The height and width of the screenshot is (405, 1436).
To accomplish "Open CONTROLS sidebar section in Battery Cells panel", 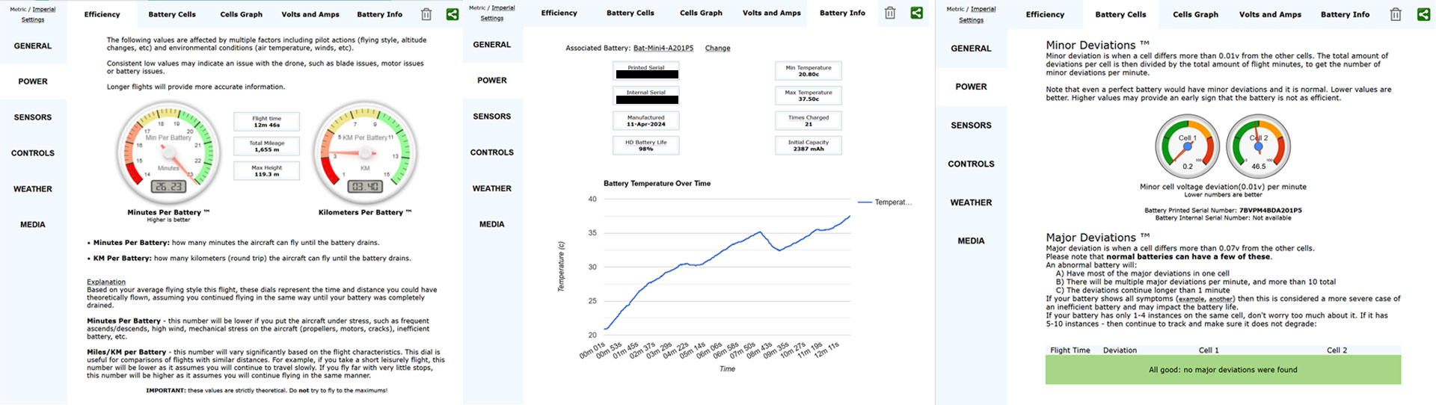I will [971, 164].
